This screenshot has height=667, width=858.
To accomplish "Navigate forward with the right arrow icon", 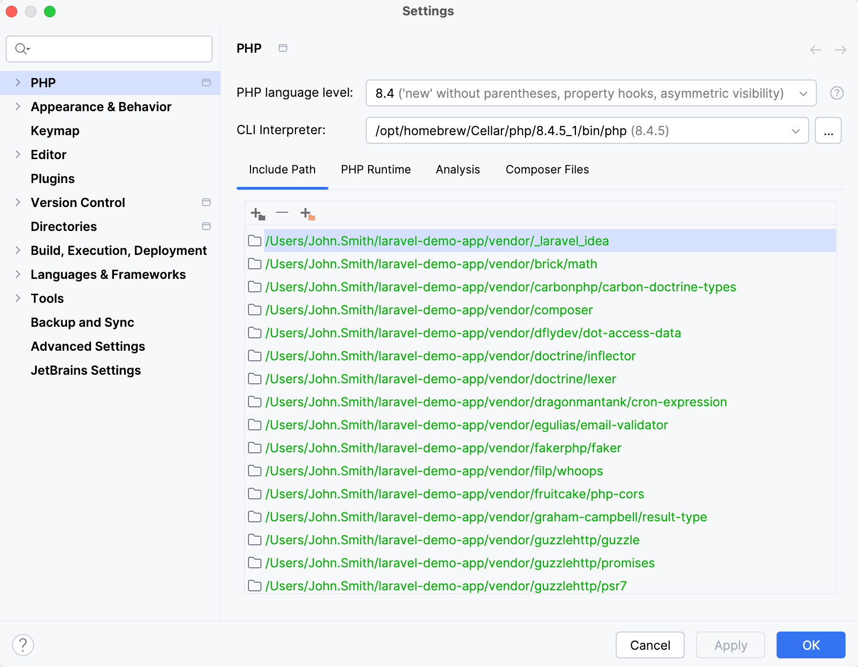I will (840, 49).
